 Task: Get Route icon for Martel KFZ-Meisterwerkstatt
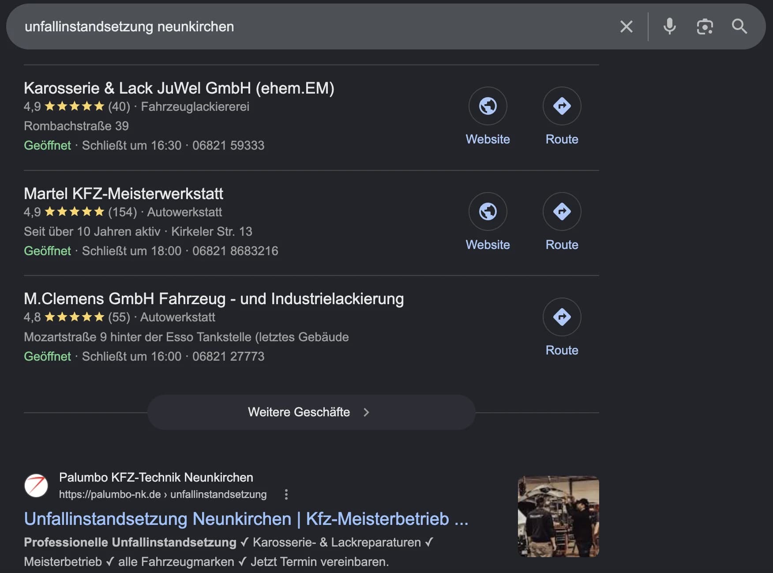pos(562,211)
